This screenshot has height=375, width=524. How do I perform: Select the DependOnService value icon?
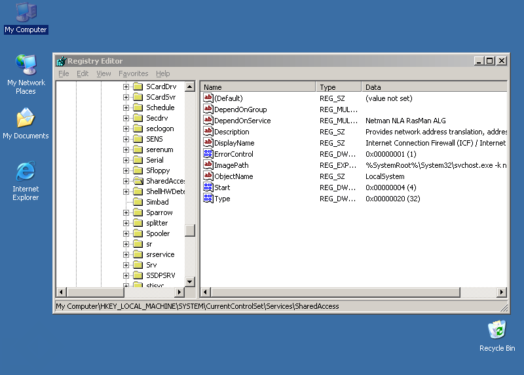point(208,121)
